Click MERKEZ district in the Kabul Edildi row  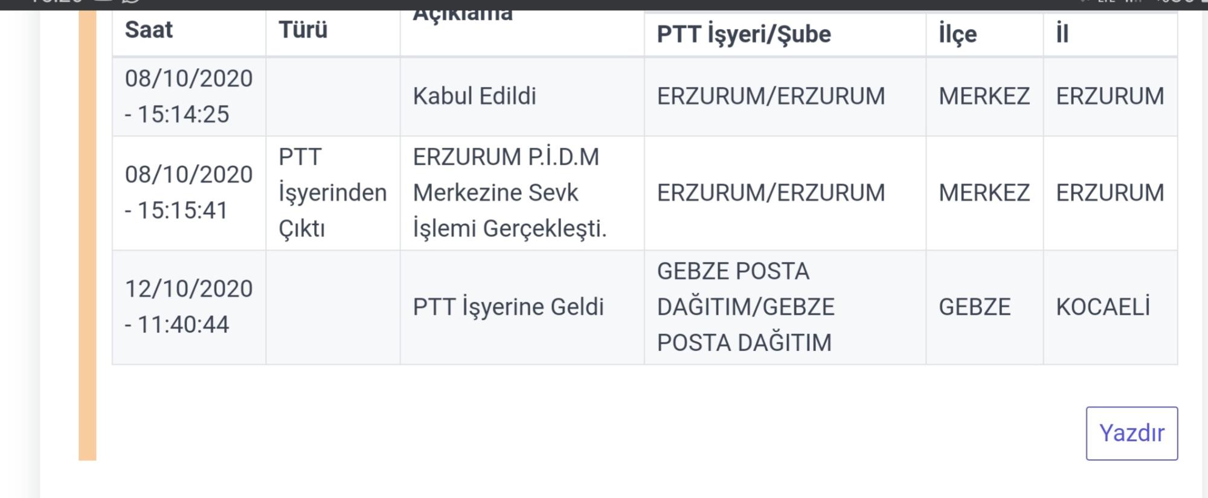pyautogui.click(x=985, y=97)
